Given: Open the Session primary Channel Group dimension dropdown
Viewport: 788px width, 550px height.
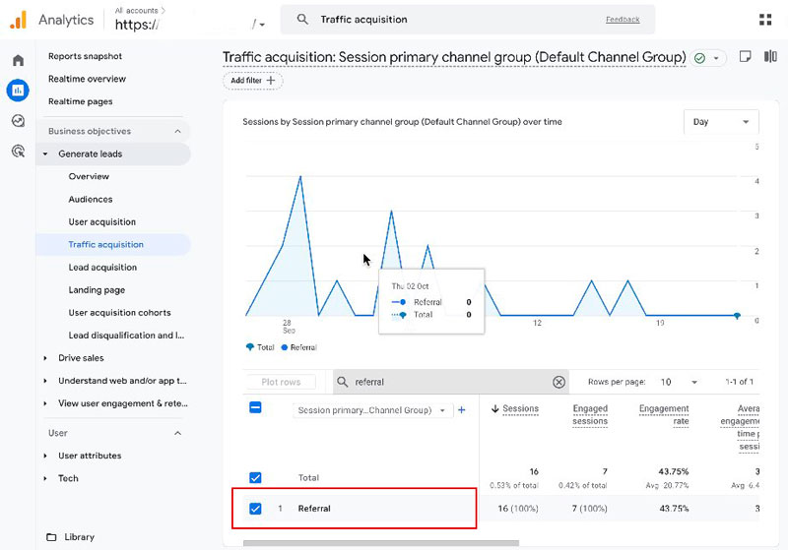Looking at the screenshot, I should click(x=372, y=410).
